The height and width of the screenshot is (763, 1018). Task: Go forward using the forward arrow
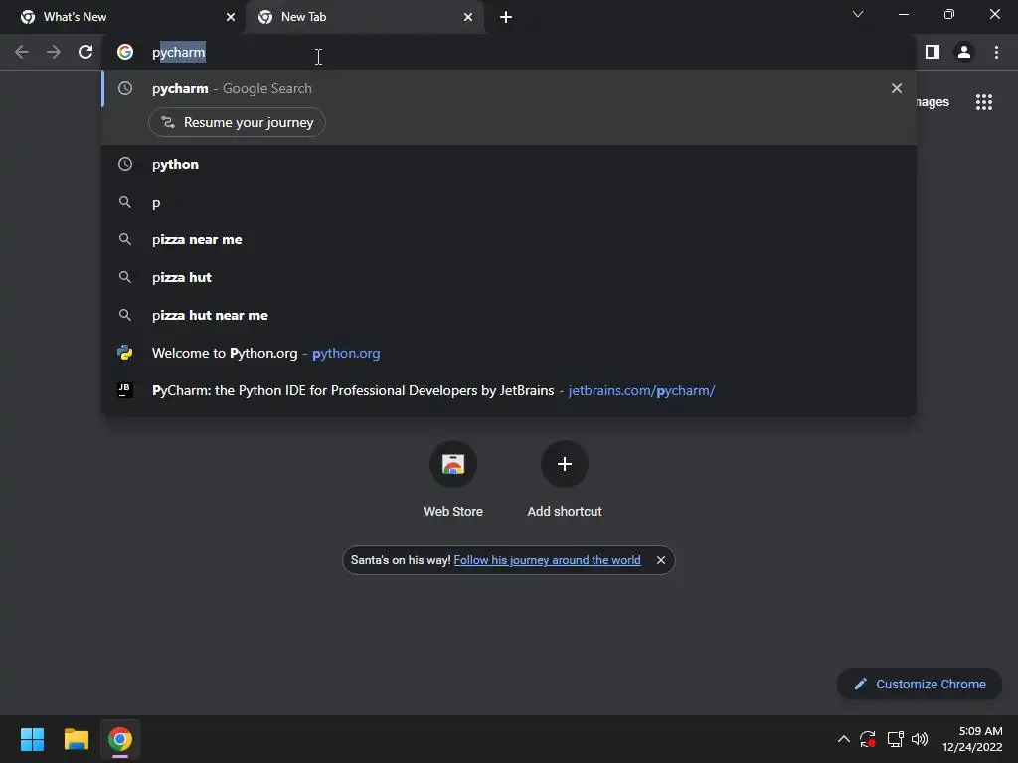coord(54,52)
